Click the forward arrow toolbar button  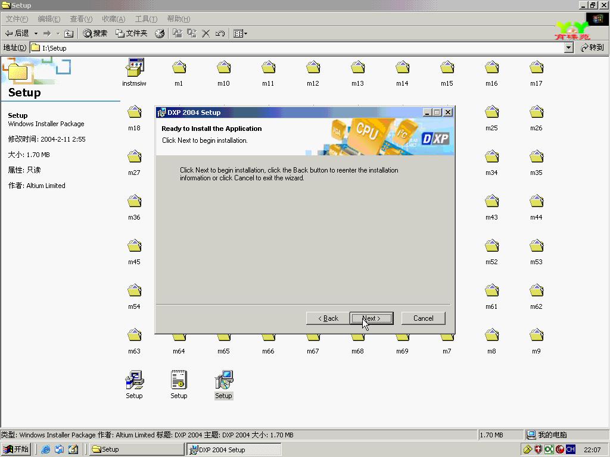(47, 33)
